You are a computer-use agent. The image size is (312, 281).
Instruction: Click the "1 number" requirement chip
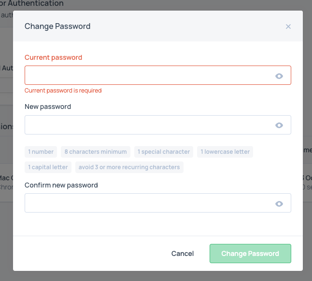[x=41, y=152]
